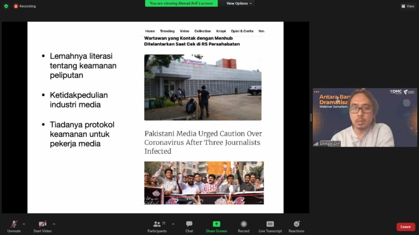Open the Chat panel
Viewport: 419px width, 235px height.
click(189, 226)
